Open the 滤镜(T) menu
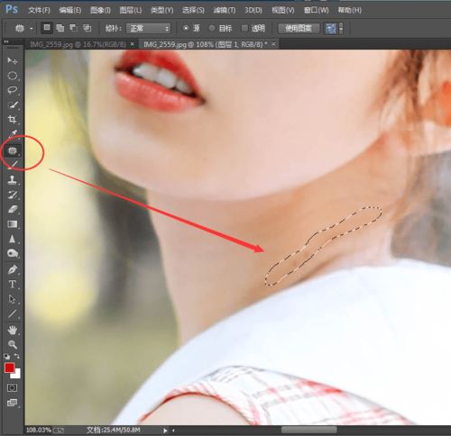The height and width of the screenshot is (436, 451). tap(225, 10)
